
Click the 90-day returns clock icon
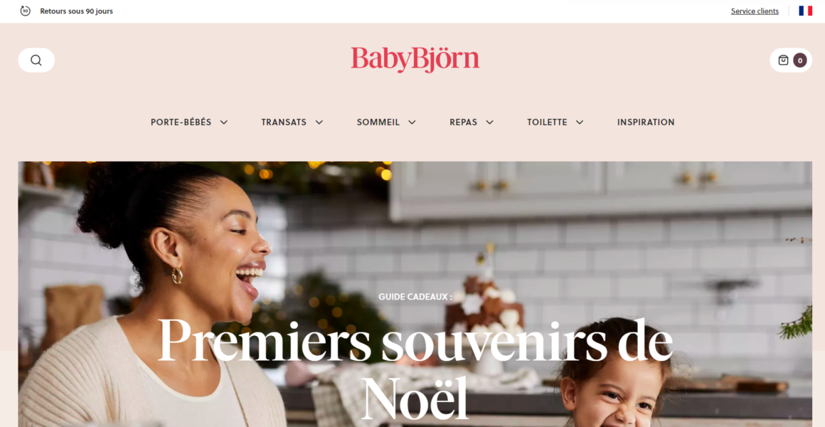coord(26,11)
